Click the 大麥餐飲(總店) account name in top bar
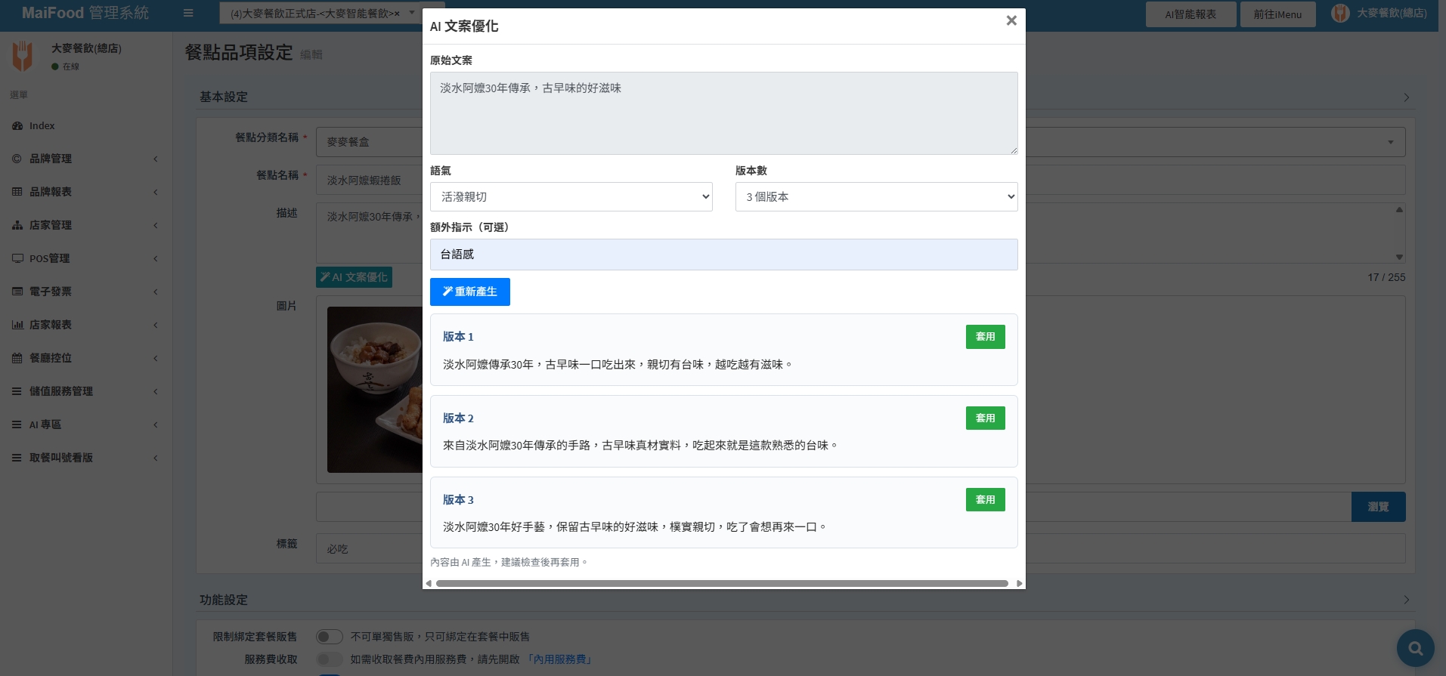Viewport: 1446px width, 676px height. coord(1392,13)
